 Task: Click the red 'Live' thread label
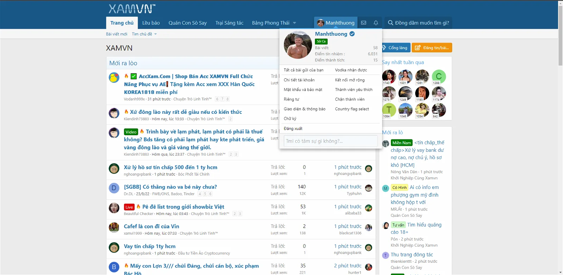pos(129,207)
